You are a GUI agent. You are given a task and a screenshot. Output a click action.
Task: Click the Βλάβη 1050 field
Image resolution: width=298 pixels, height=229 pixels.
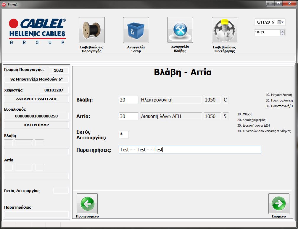tap(212, 100)
